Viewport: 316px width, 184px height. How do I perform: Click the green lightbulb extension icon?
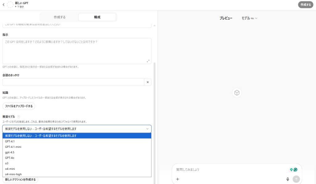click(x=291, y=170)
